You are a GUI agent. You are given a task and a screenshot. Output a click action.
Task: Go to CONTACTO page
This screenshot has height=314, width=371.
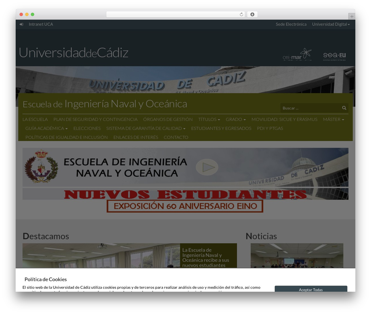click(176, 137)
